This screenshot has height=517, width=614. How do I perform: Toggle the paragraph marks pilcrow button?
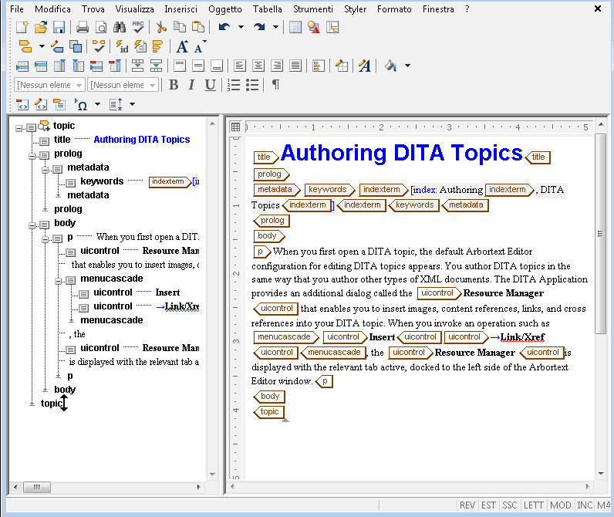[x=275, y=85]
